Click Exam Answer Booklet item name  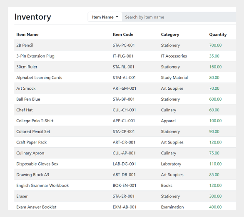pyautogui.click(x=36, y=207)
